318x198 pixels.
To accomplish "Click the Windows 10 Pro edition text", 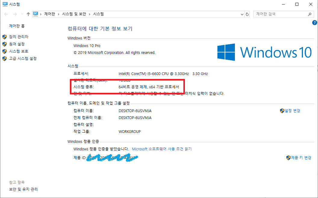I will 87,46.
